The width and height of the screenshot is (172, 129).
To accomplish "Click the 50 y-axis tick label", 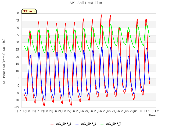I will [x=17, y=13].
